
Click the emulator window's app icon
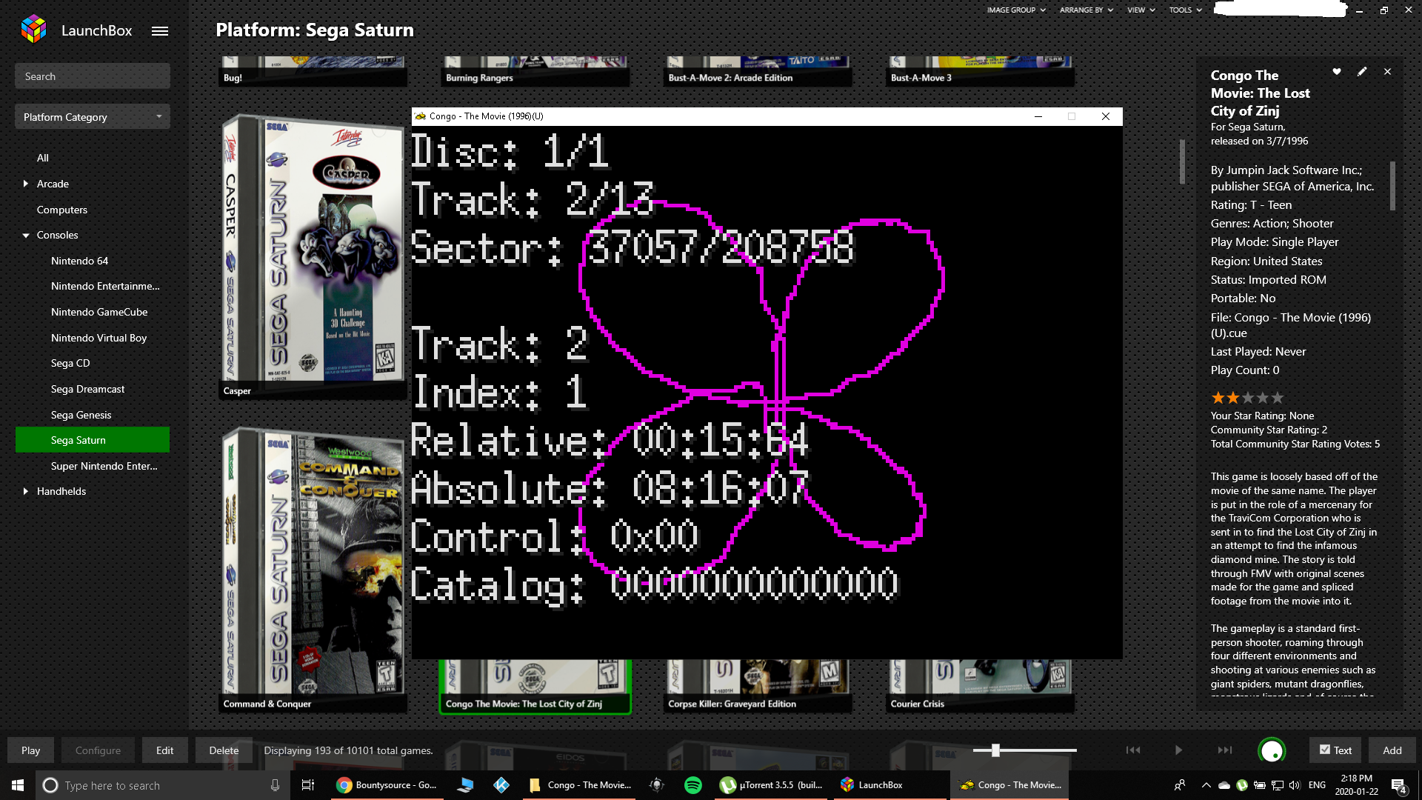click(421, 116)
